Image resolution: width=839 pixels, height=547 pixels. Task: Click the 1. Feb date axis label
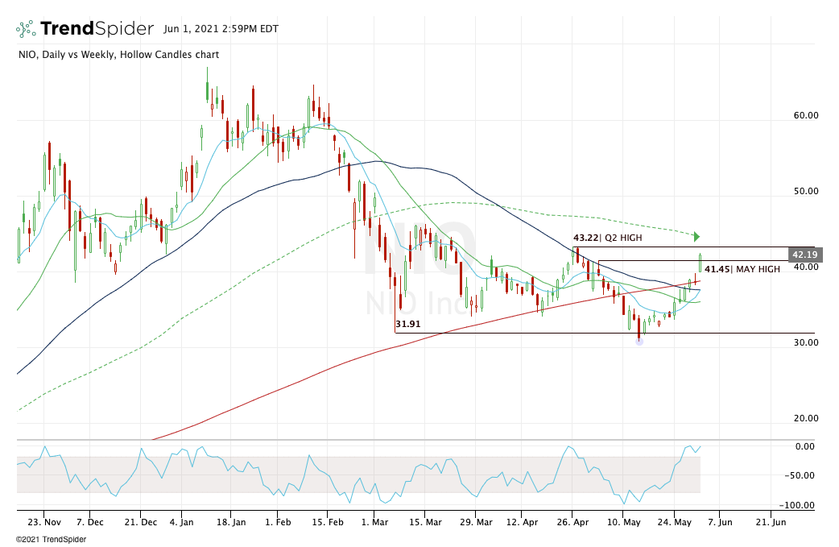(x=279, y=522)
